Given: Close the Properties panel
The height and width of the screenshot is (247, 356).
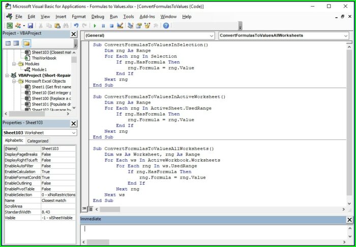Looking at the screenshot, I should pos(74,124).
